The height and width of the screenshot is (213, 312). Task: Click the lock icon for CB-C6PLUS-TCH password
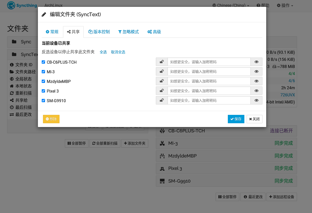tap(162, 62)
